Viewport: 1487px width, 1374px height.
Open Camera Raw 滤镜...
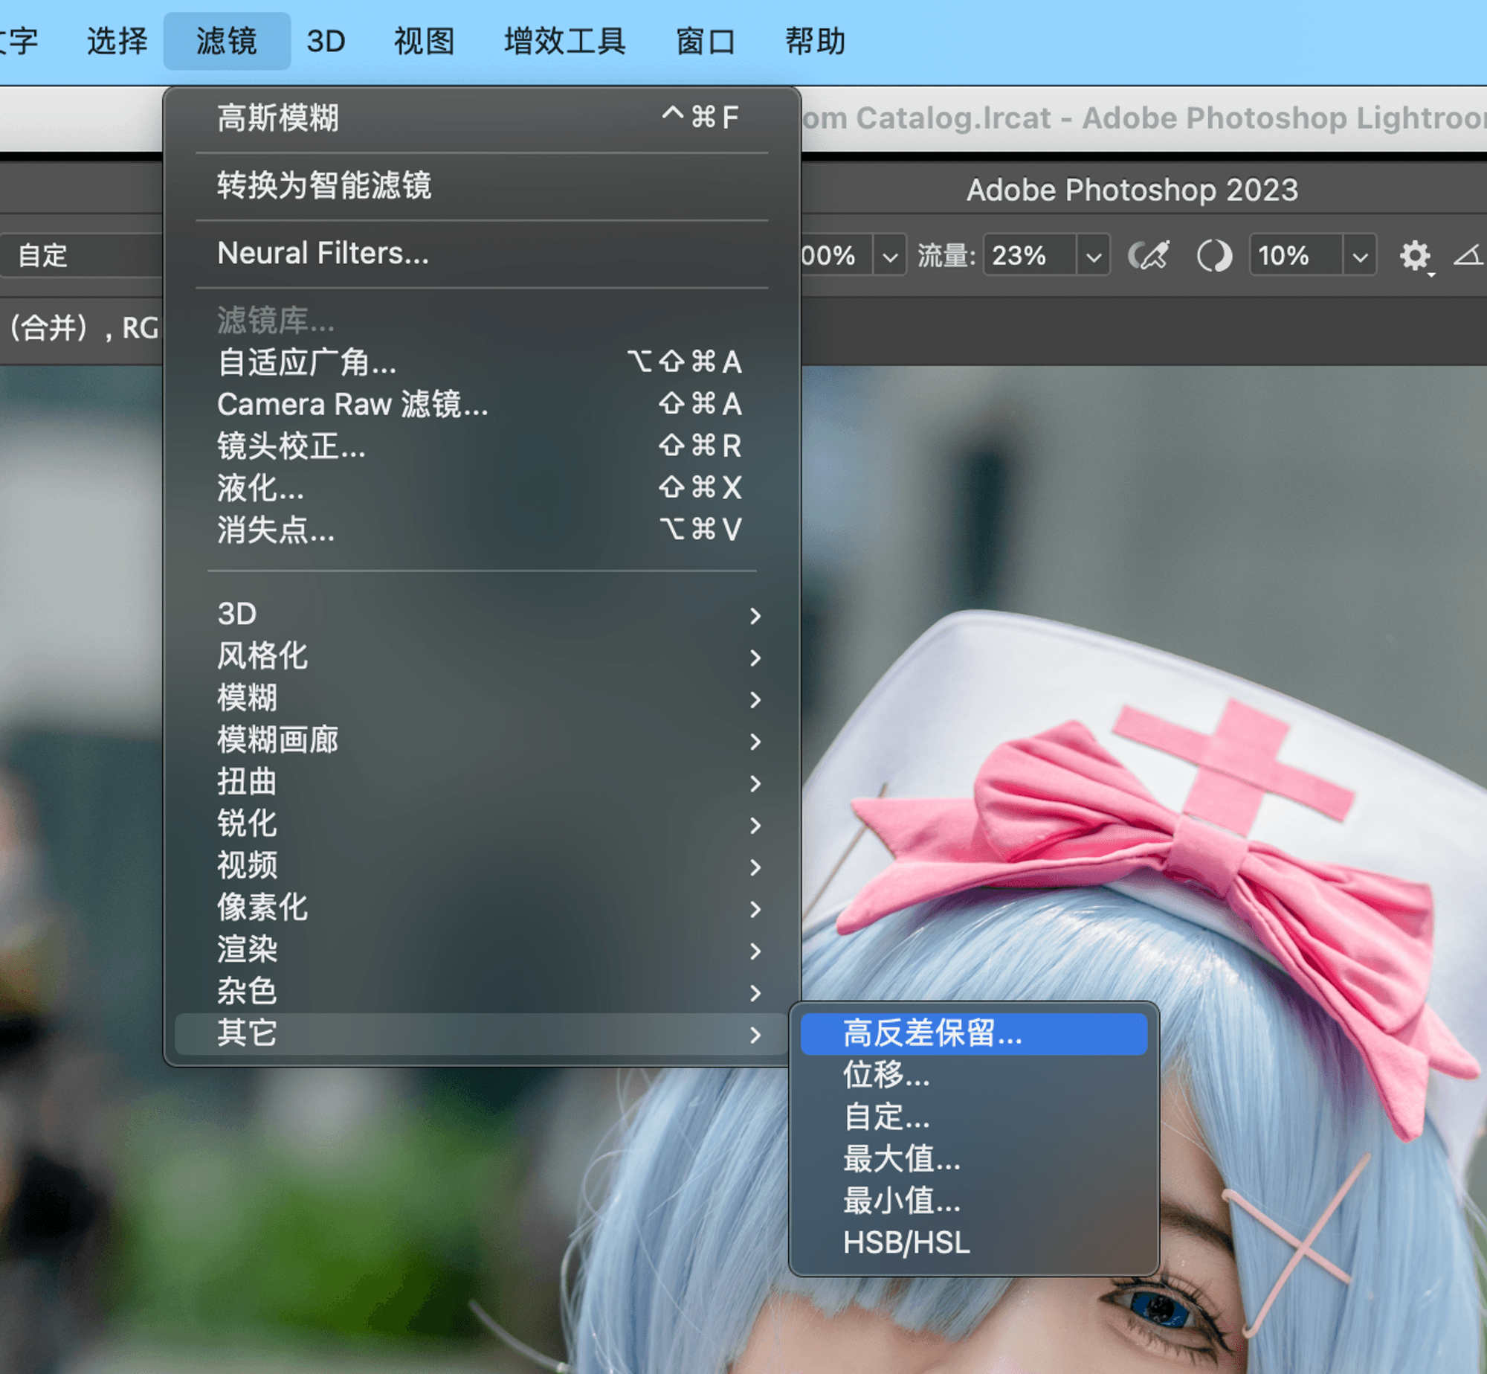pos(481,404)
